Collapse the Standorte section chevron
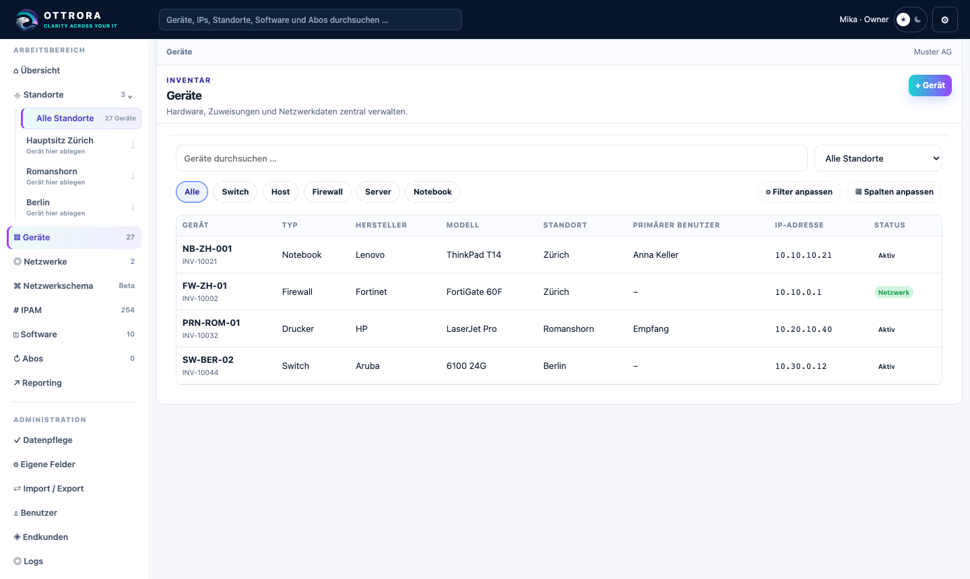The image size is (970, 579). [x=130, y=96]
